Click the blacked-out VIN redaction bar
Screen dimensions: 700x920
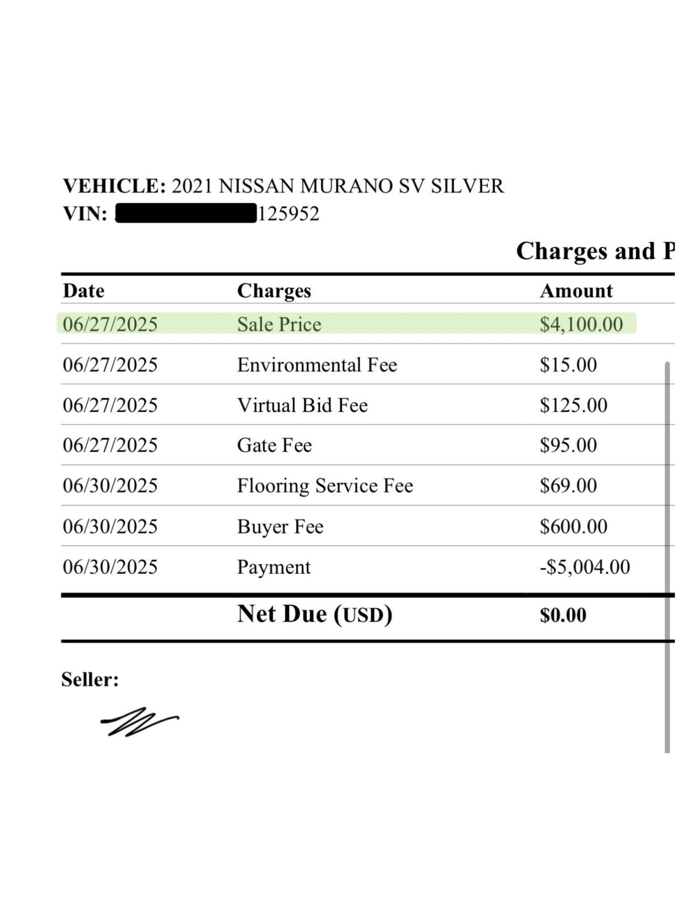pos(186,213)
